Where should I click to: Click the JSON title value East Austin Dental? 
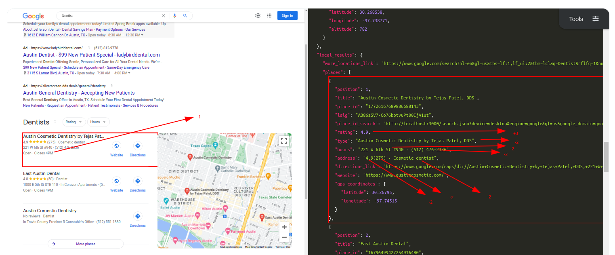[384, 244]
